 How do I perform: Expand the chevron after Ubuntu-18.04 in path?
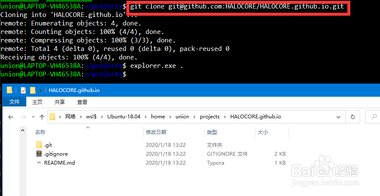(x=145, y=117)
